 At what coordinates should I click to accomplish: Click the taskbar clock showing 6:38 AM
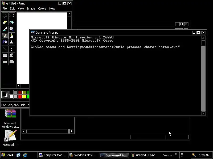204,155
